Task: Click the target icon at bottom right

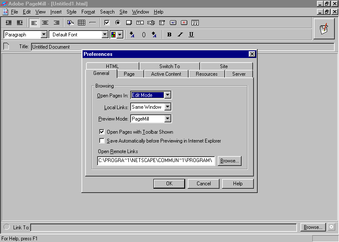Action: tap(331, 227)
